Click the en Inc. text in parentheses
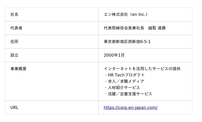Screen dimensions: 202x122 (138, 15)
